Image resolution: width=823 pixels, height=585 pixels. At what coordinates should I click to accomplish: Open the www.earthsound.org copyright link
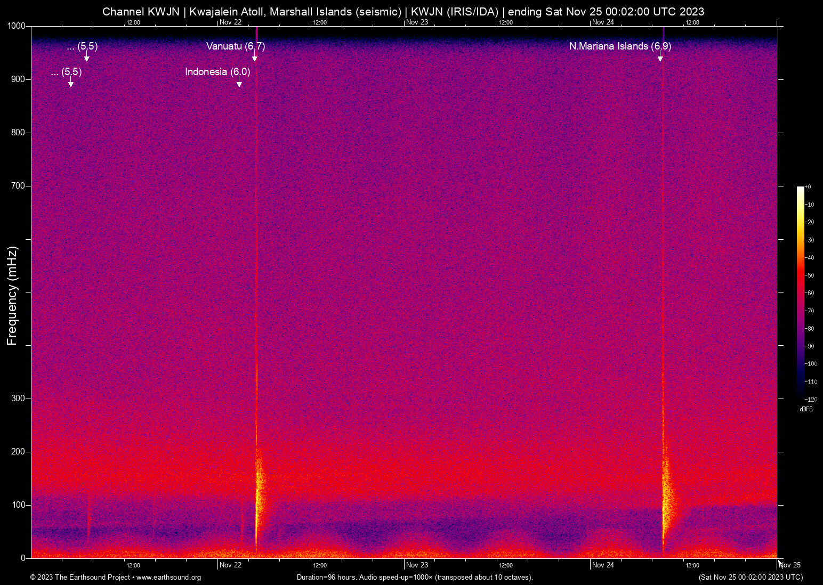coord(168,578)
